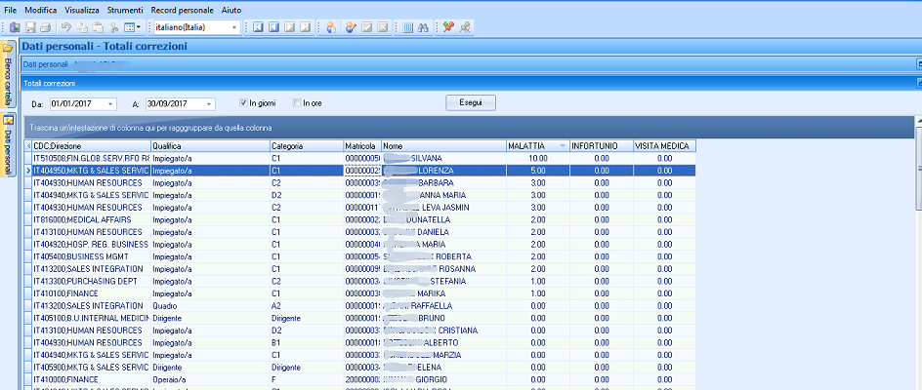The image size is (922, 390).
Task: Click the scissors cut icon
Action: click(114, 27)
